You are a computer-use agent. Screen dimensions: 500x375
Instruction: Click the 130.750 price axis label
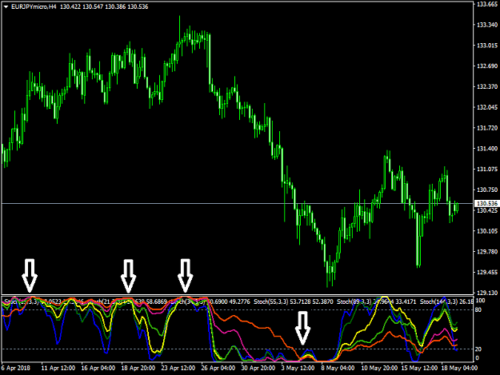click(x=486, y=189)
